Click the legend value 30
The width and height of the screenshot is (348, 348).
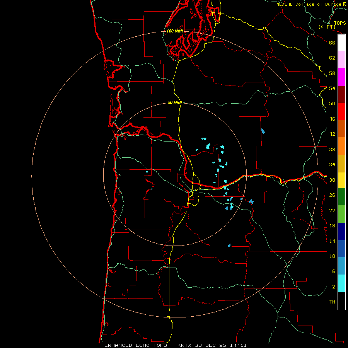point(332,180)
